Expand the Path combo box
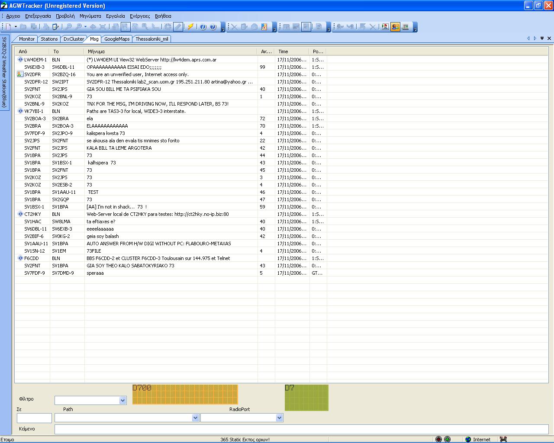Screen dimensions: 554x443 coord(195,418)
